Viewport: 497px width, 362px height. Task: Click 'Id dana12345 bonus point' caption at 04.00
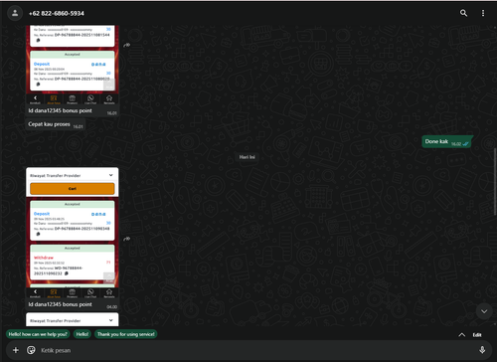tap(60, 304)
